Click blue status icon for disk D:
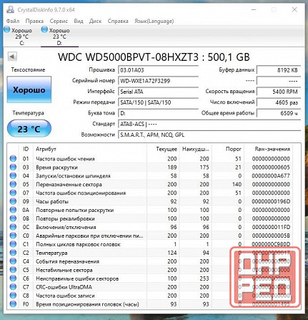308x320 pixels. pyautogui.click(x=44, y=30)
